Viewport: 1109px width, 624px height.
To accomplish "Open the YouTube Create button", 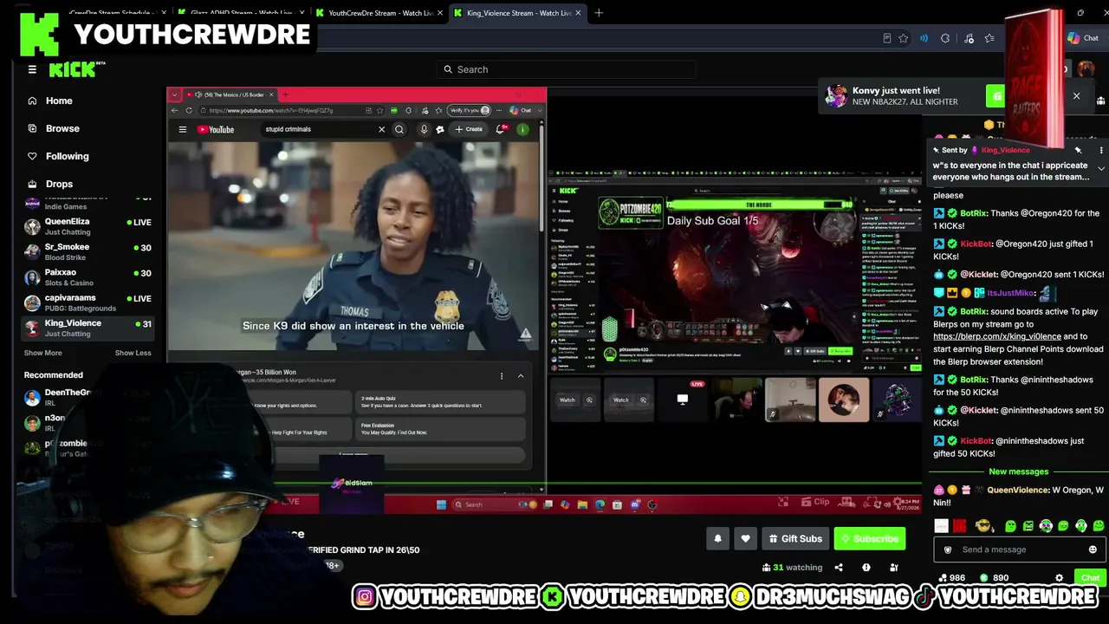I will (469, 129).
